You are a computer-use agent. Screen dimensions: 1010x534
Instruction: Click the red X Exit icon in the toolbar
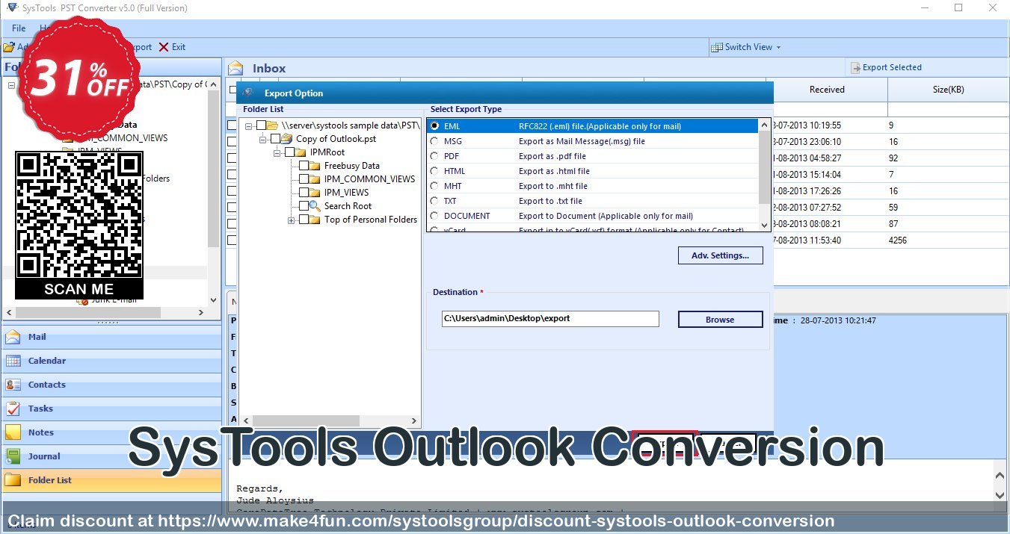coord(163,47)
